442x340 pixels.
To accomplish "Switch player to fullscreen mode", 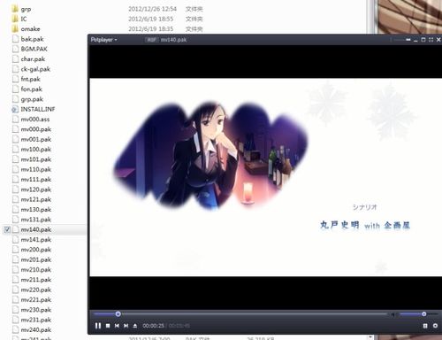I will click(431, 40).
